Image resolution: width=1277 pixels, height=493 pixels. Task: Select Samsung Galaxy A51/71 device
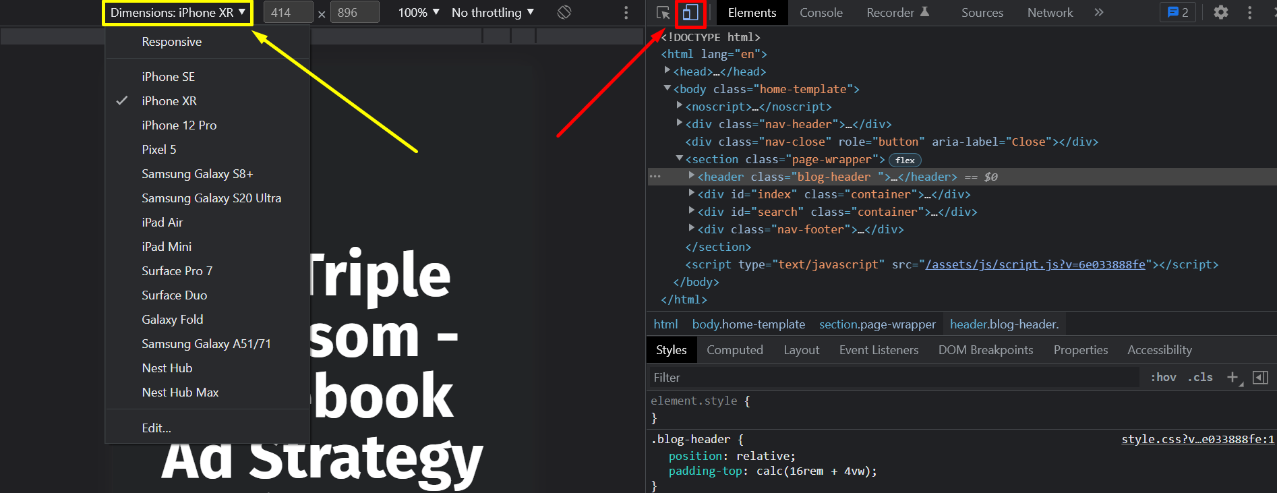click(208, 344)
